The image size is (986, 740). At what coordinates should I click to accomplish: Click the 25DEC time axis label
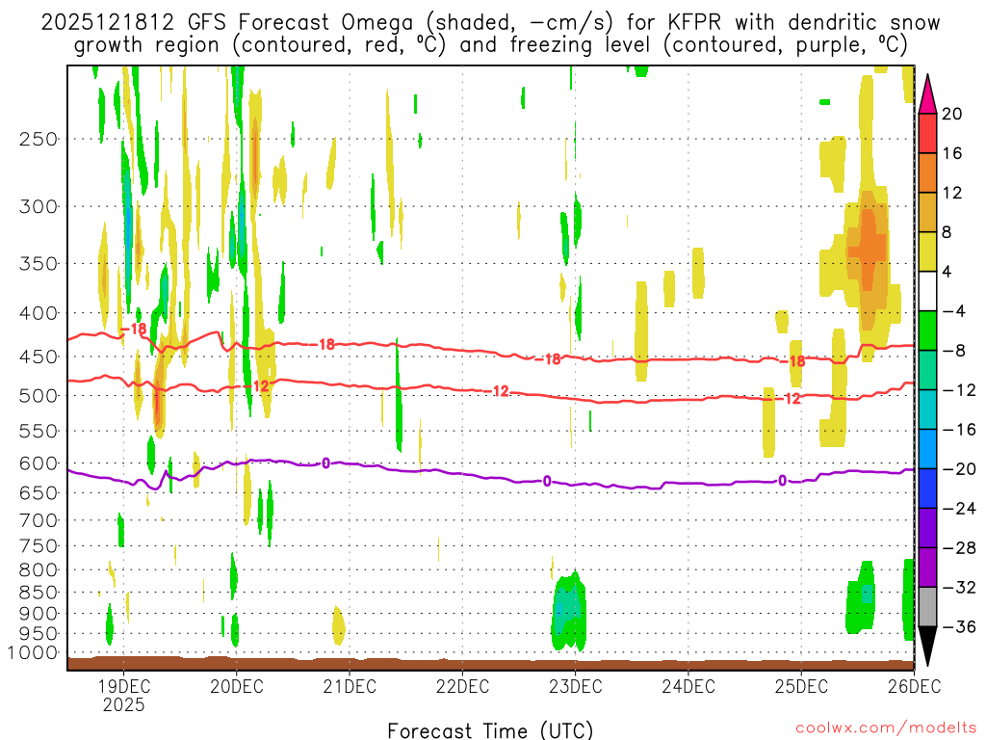point(801,686)
